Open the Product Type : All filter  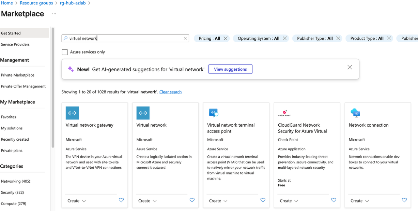367,39
